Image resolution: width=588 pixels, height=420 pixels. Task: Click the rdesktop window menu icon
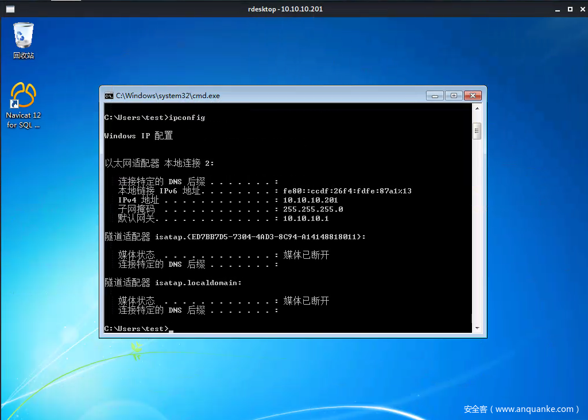coord(10,9)
